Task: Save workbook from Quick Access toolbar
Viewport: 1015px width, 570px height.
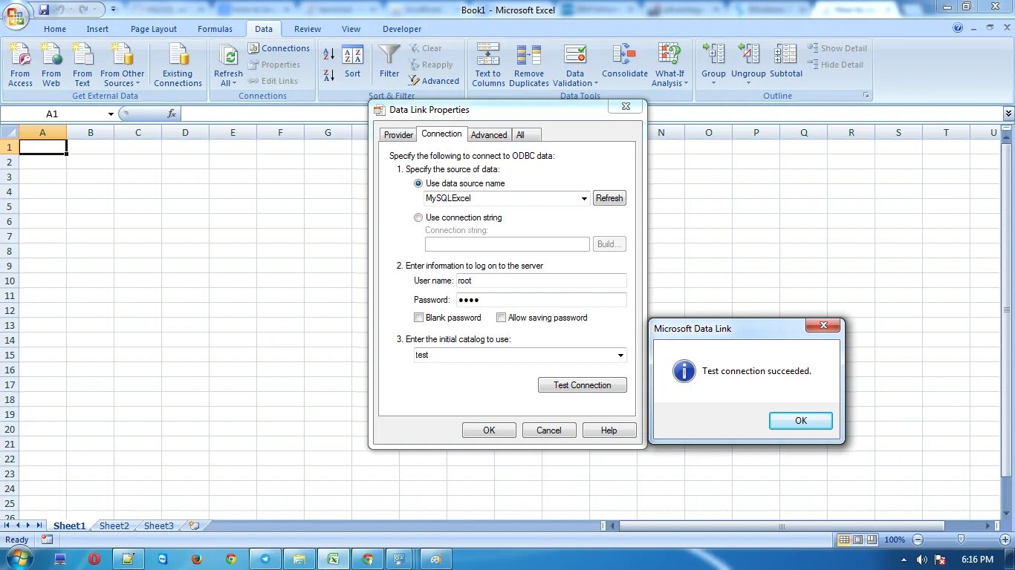Action: tap(44, 10)
